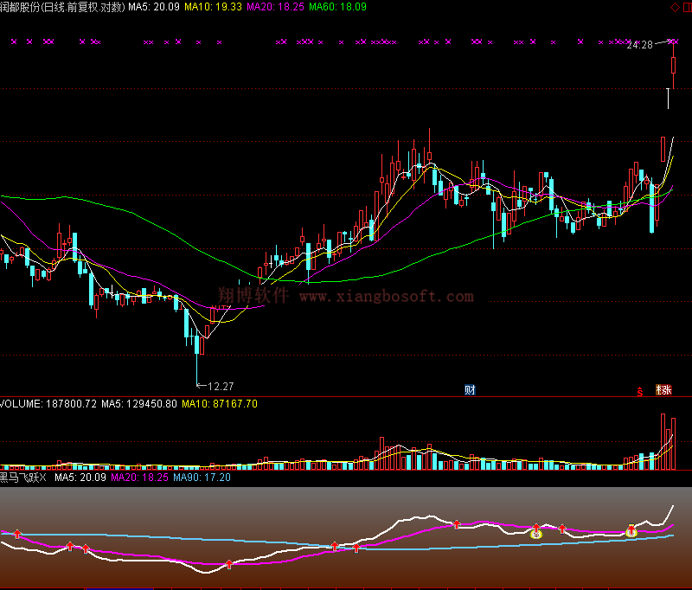The image size is (692, 590).
Task: Click the 24.28 high price label
Action: click(639, 45)
